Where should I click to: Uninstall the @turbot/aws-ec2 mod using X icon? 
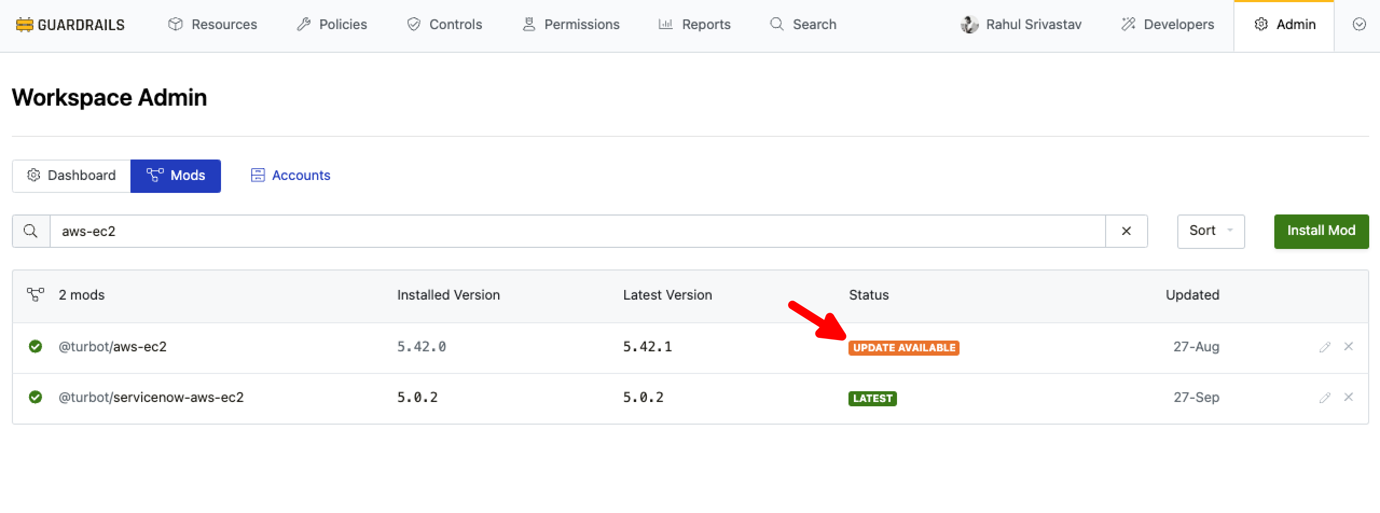(1348, 346)
